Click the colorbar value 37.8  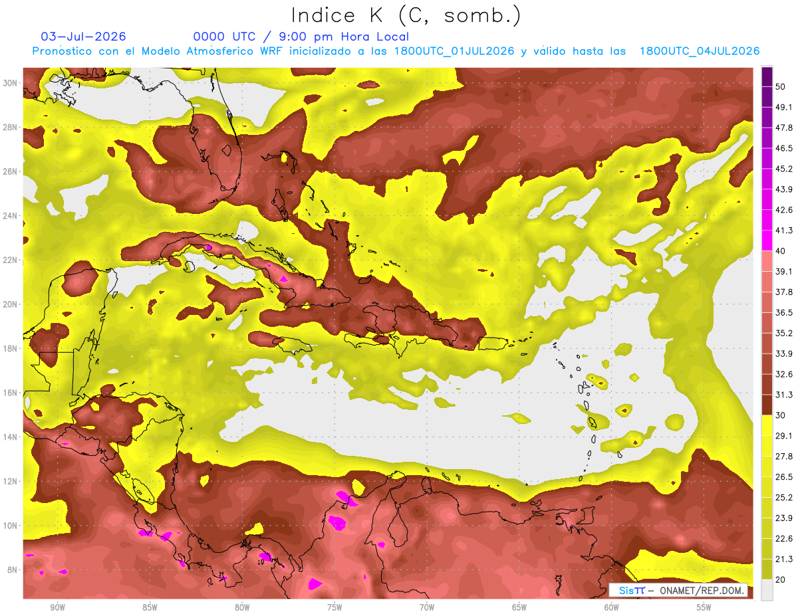pyautogui.click(x=783, y=292)
